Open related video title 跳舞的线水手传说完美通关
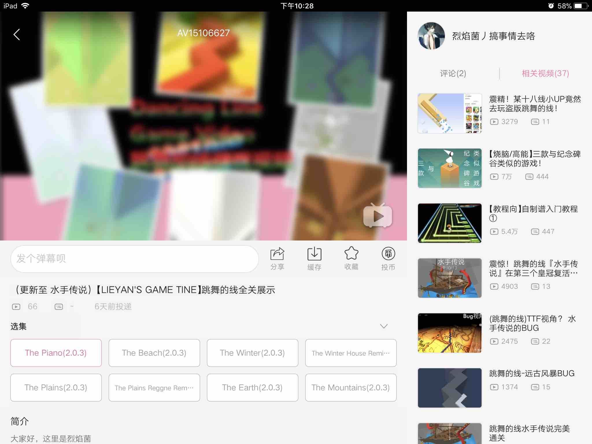Screen dimensions: 592x444 (x=530, y=433)
